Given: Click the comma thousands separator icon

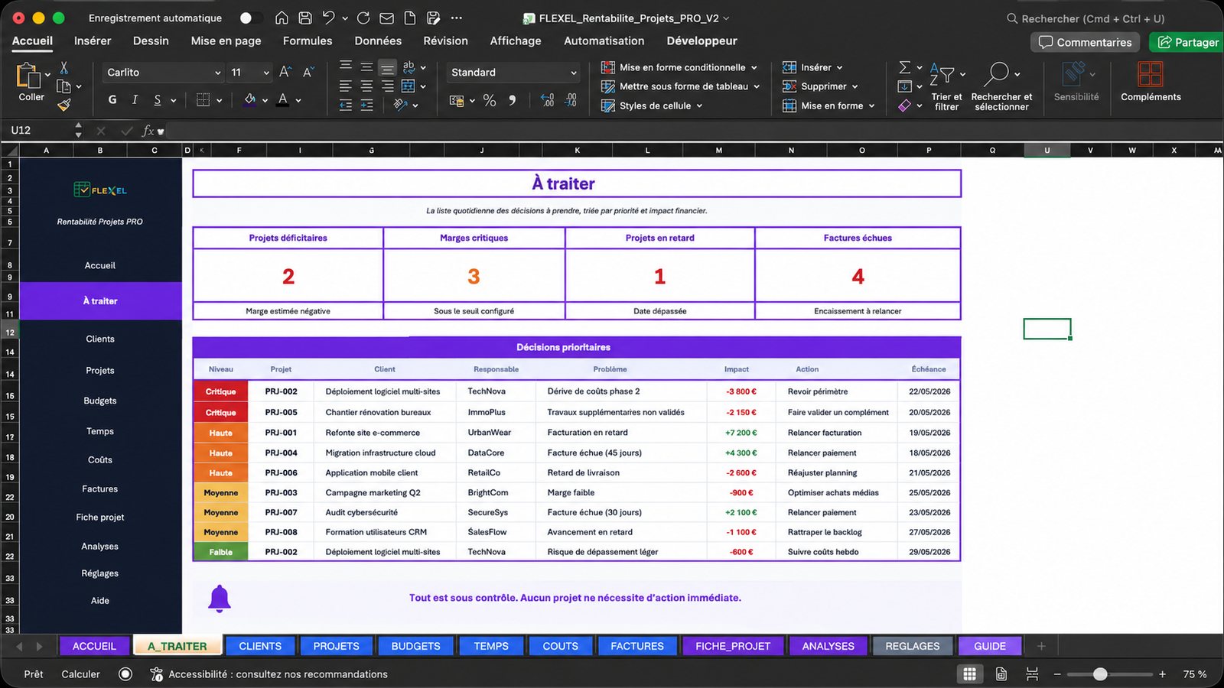Looking at the screenshot, I should pyautogui.click(x=512, y=100).
